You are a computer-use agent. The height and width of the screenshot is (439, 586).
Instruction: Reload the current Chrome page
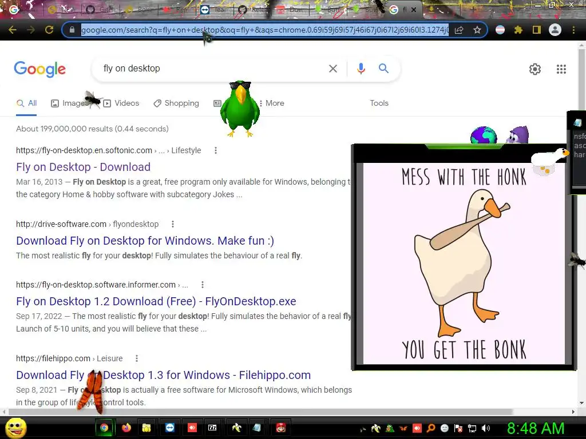pos(49,30)
